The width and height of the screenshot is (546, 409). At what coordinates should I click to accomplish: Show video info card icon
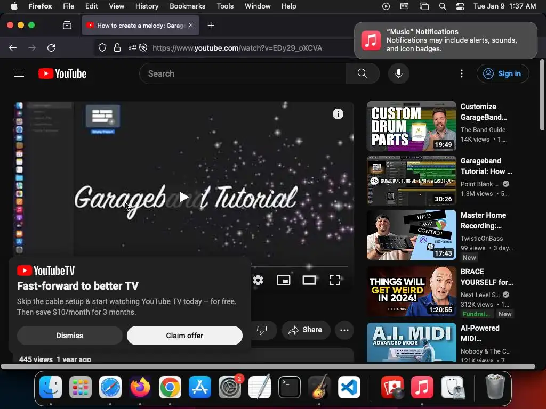[x=338, y=114]
